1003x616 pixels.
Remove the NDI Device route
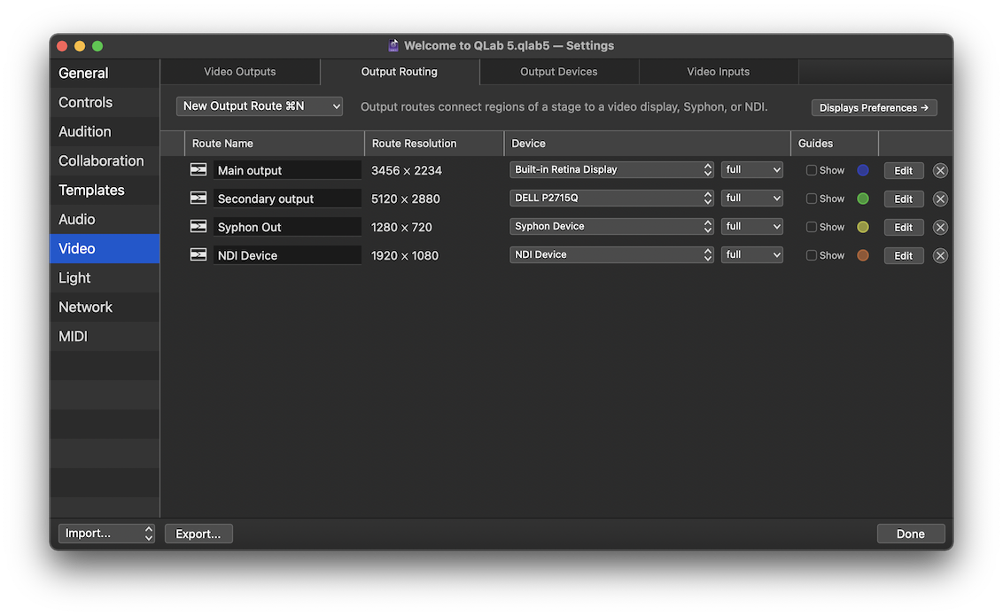coord(940,255)
